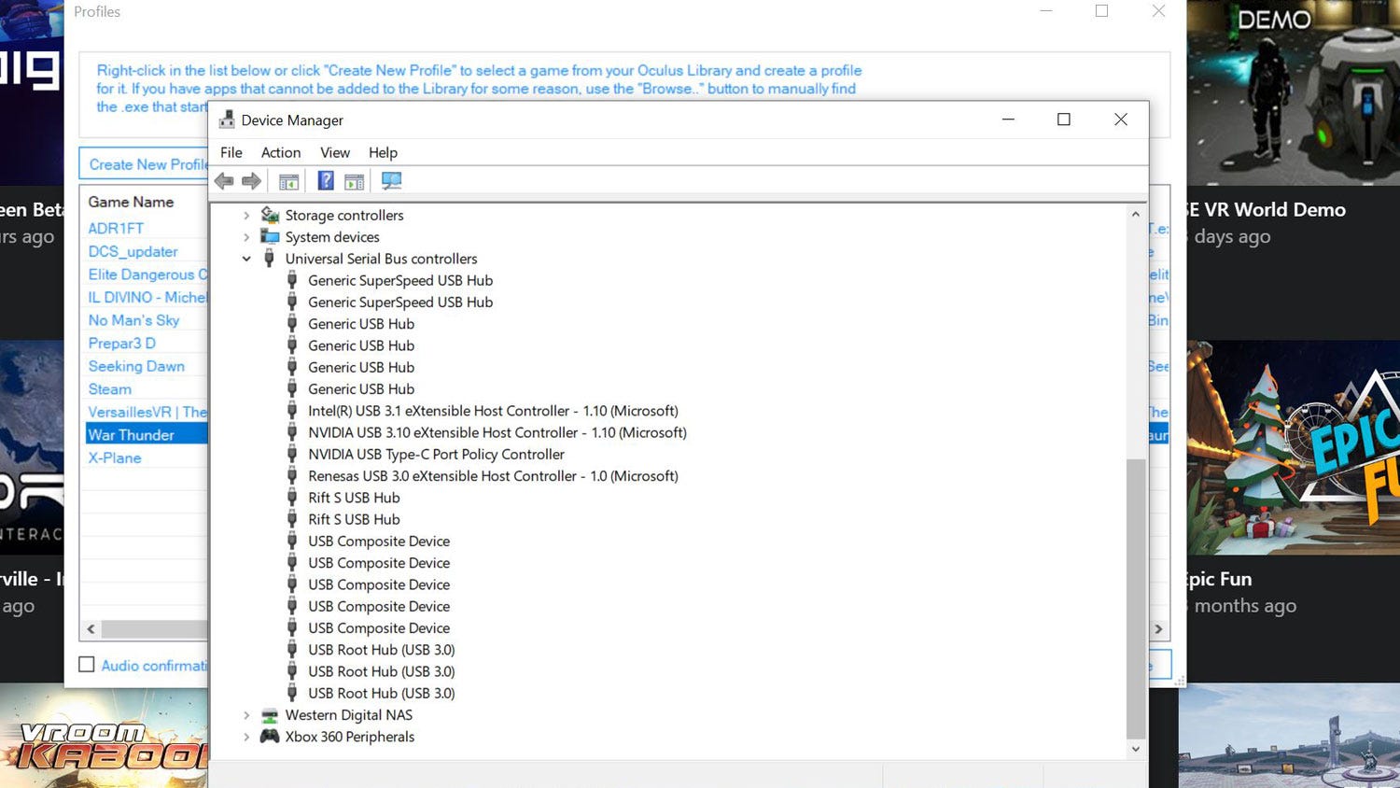
Task: Select the Intel(R) USB 3.1 eXtensible Host Controller icon
Action: 292,411
